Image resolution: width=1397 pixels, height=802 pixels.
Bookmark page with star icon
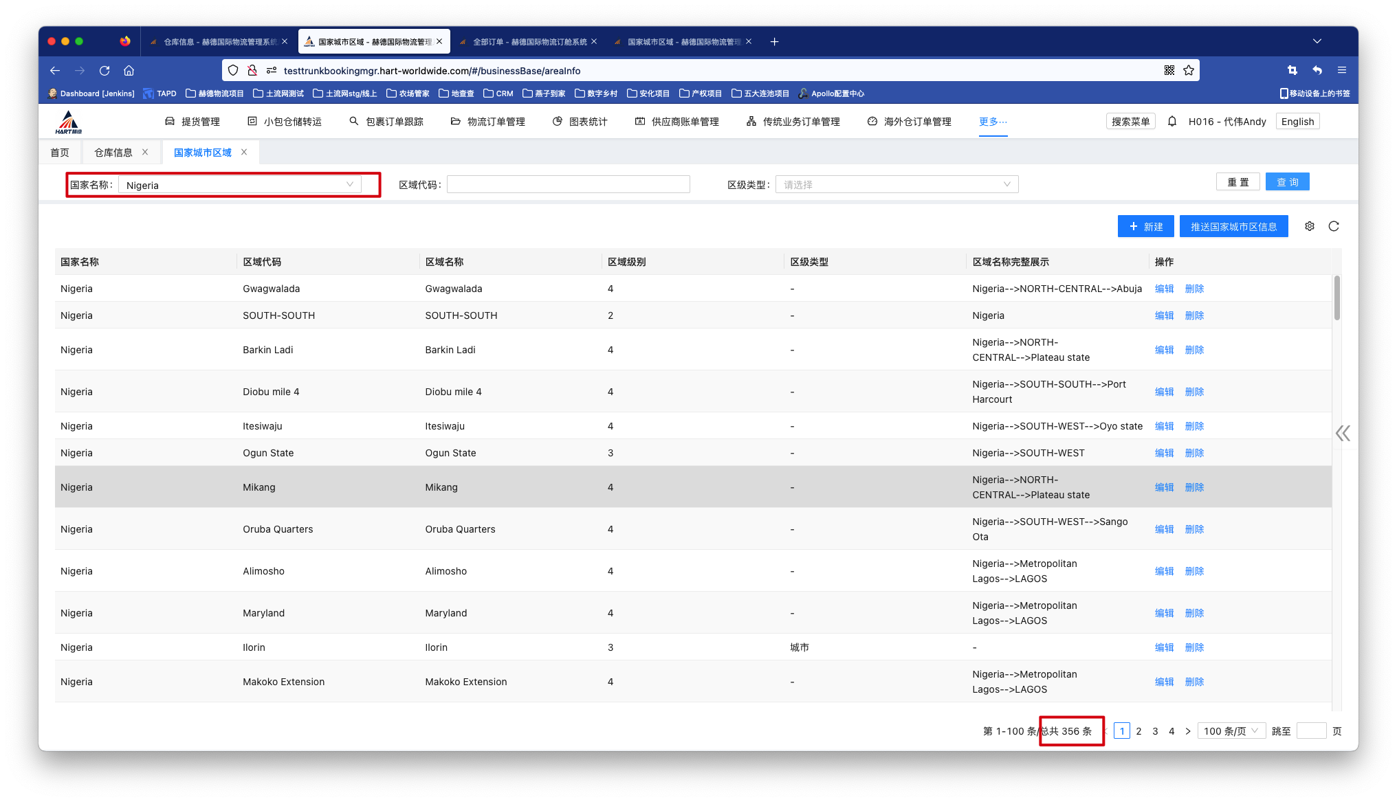[1189, 70]
